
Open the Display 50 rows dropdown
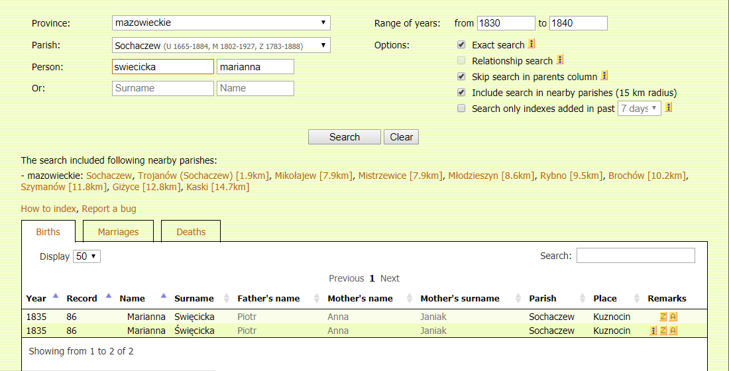pos(87,256)
